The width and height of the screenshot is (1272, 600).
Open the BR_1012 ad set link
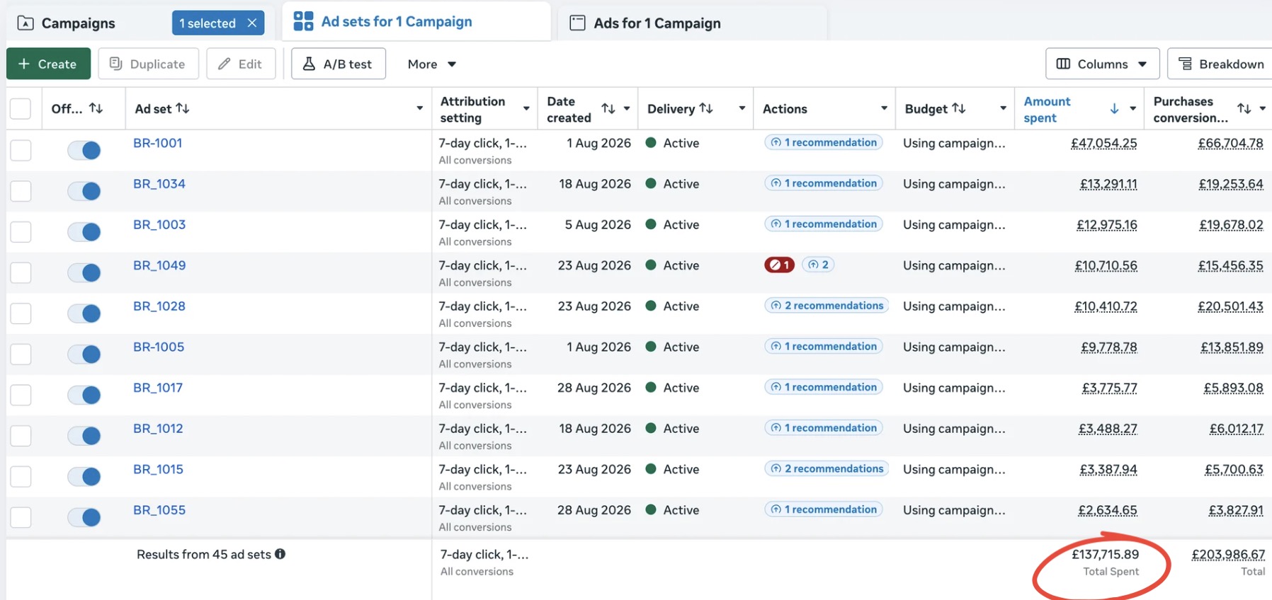pyautogui.click(x=158, y=428)
